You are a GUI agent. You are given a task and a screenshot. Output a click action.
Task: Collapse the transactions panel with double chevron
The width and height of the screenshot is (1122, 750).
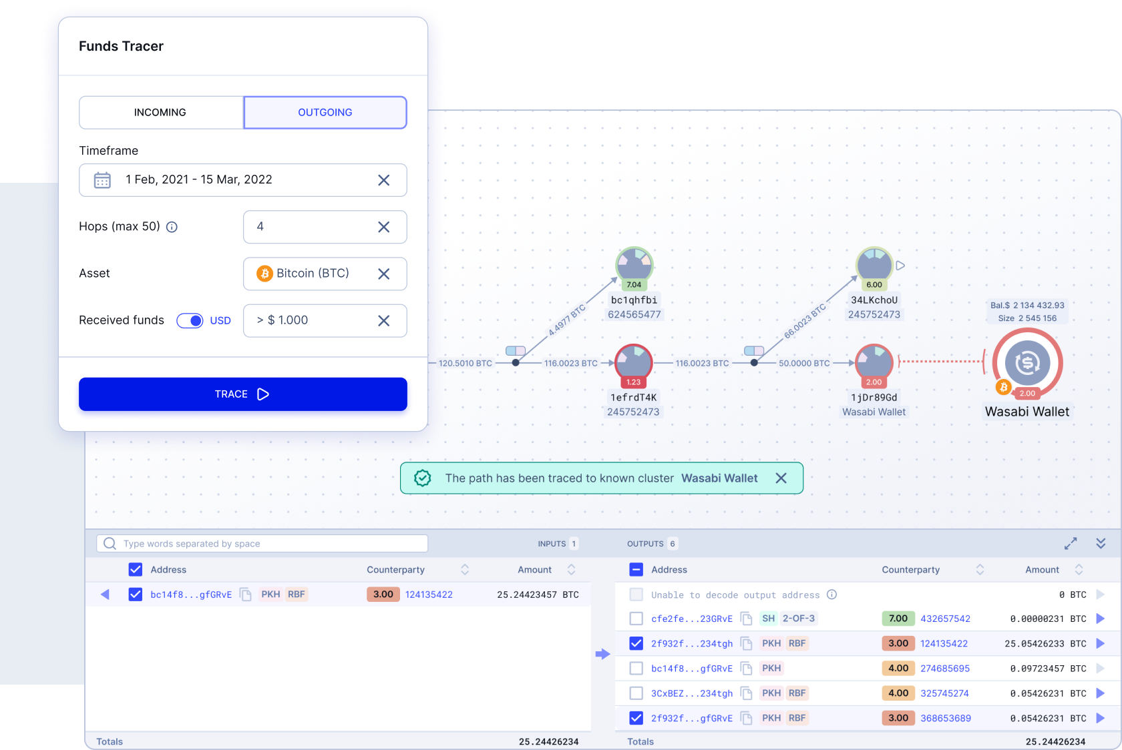(x=1101, y=544)
